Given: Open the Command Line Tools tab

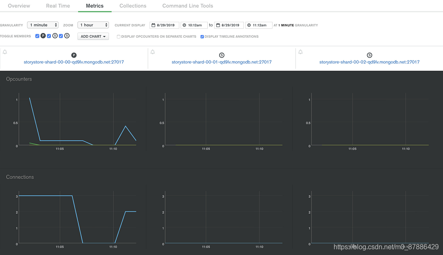Looking at the screenshot, I should pos(188,6).
